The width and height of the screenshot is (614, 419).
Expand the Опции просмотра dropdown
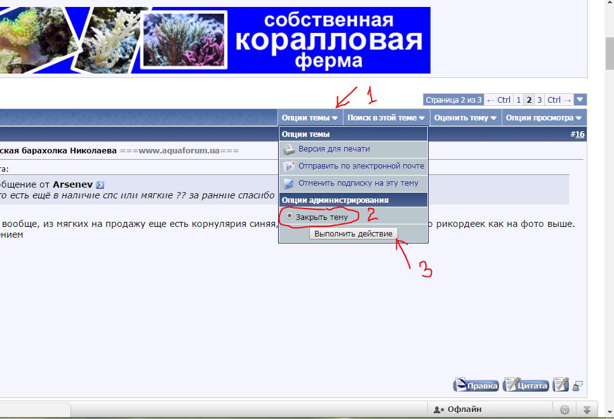pyautogui.click(x=544, y=117)
